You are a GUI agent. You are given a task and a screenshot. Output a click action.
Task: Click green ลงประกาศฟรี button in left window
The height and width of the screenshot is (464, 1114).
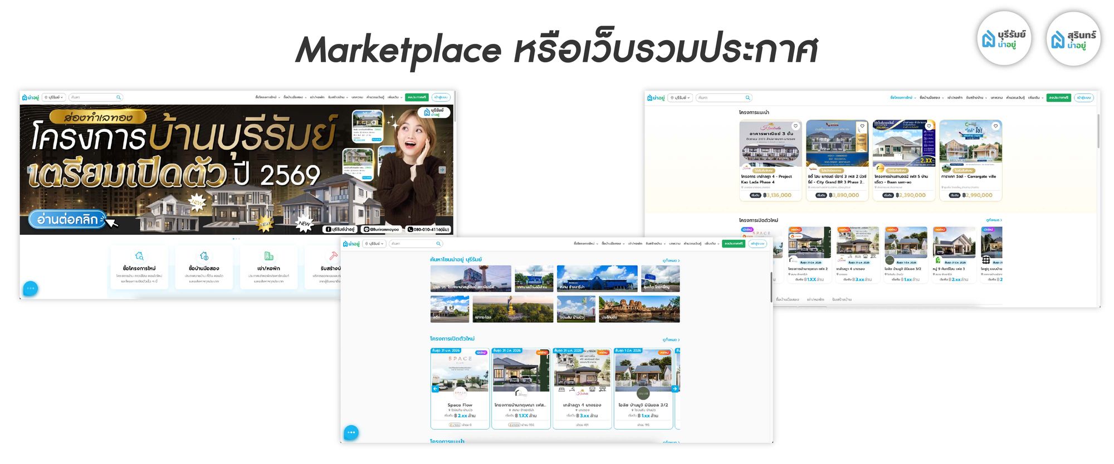417,97
